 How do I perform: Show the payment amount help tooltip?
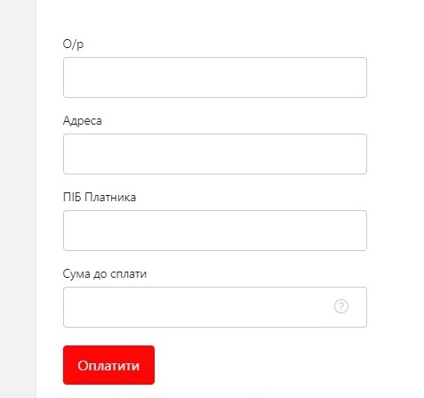click(x=341, y=306)
